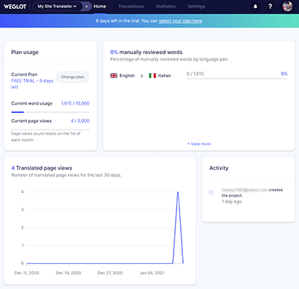
Task: Click the Dec 27, 2020 axis label
Action: (110, 273)
